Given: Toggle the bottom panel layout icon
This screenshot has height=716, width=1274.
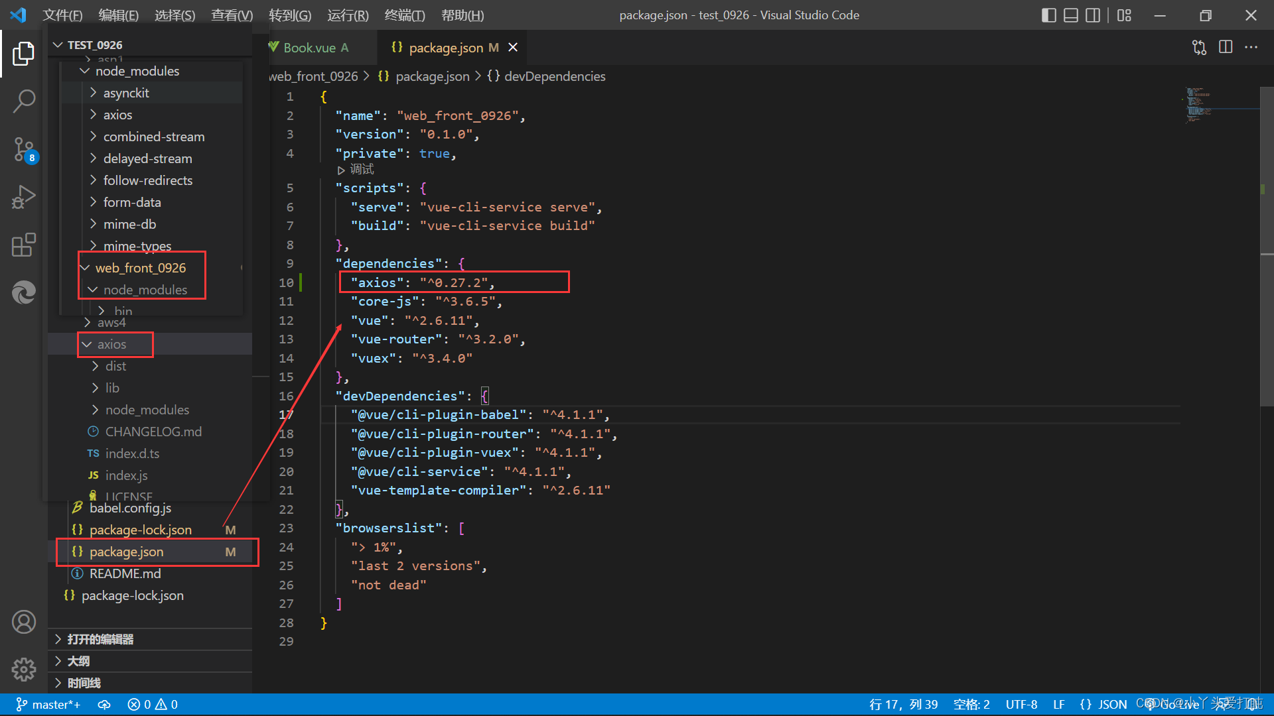Looking at the screenshot, I should [1071, 15].
